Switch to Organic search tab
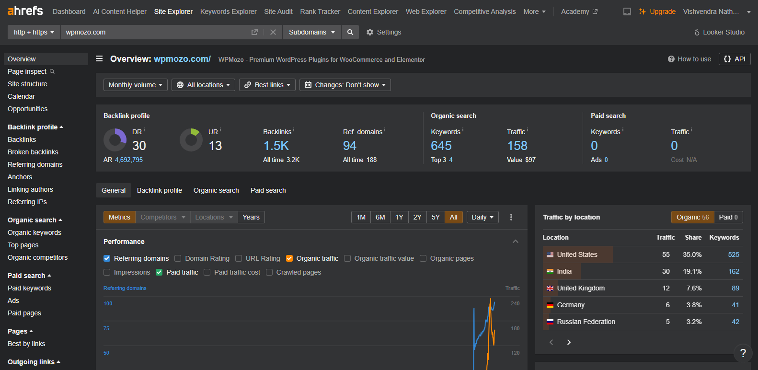The height and width of the screenshot is (370, 758). coord(216,190)
